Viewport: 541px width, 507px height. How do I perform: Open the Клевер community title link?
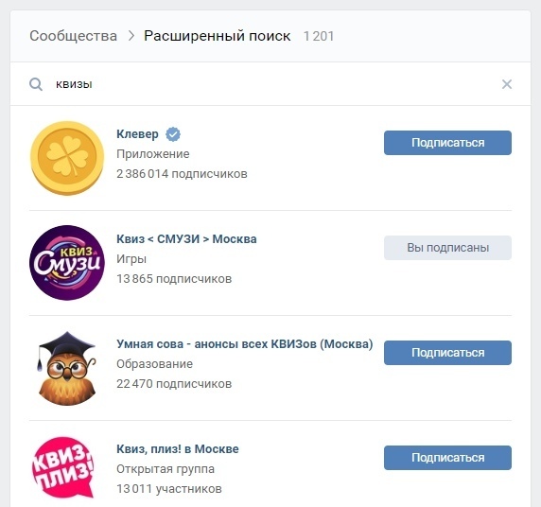click(x=137, y=134)
